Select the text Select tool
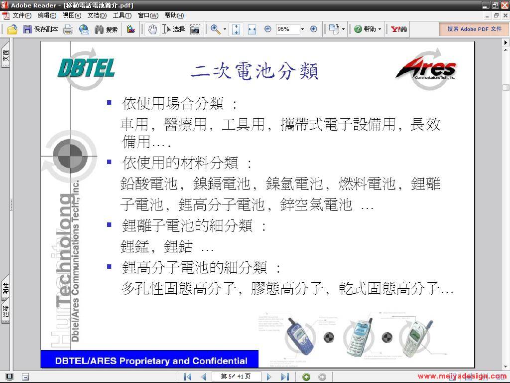Image resolution: width=510 pixels, height=383 pixels. 174,29
